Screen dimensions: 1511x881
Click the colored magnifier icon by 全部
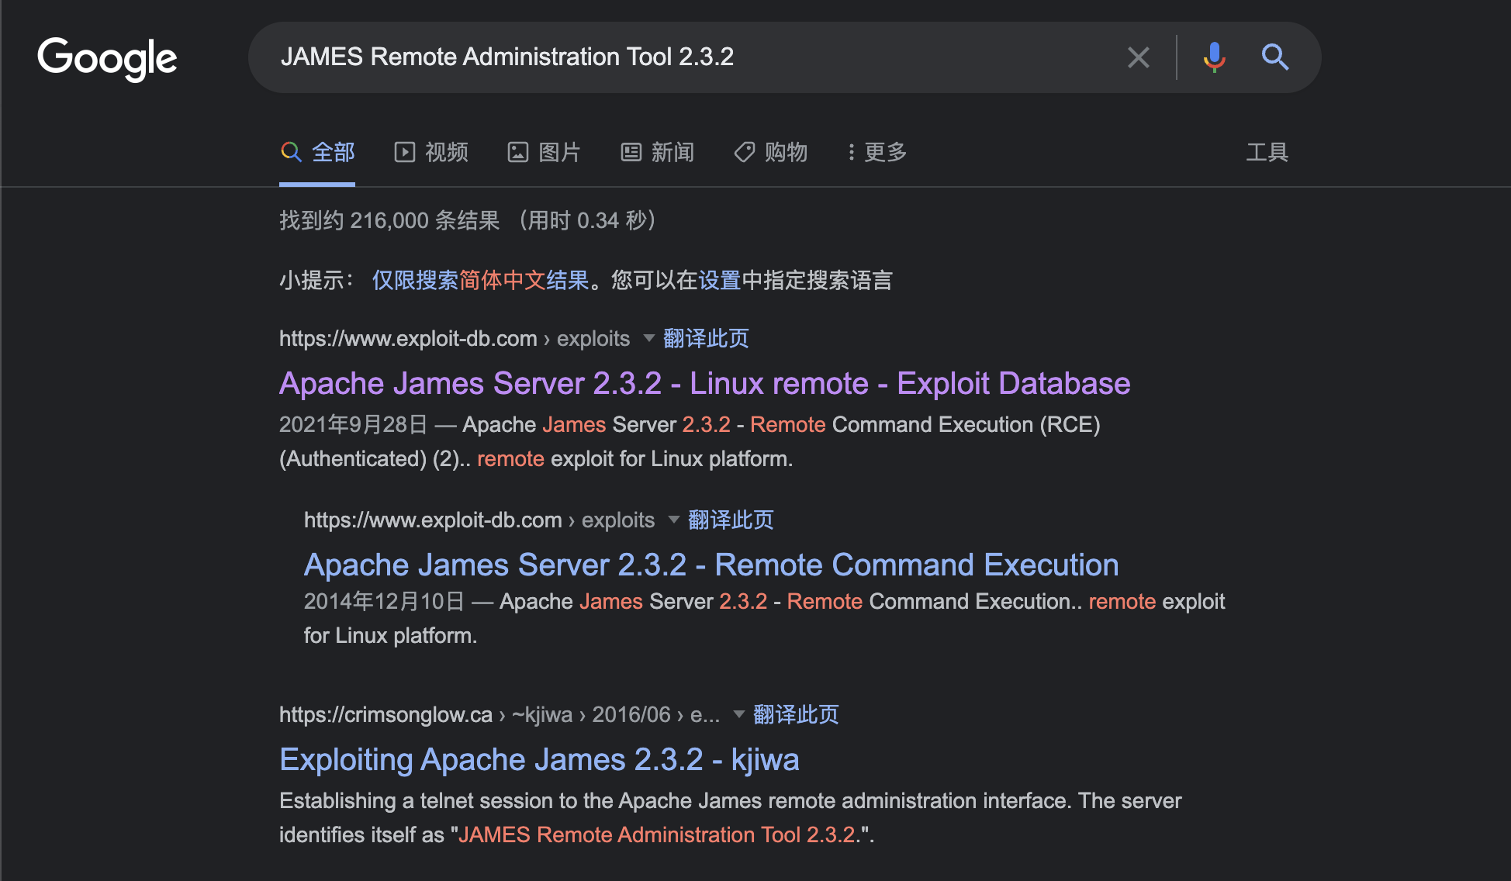[x=291, y=152]
